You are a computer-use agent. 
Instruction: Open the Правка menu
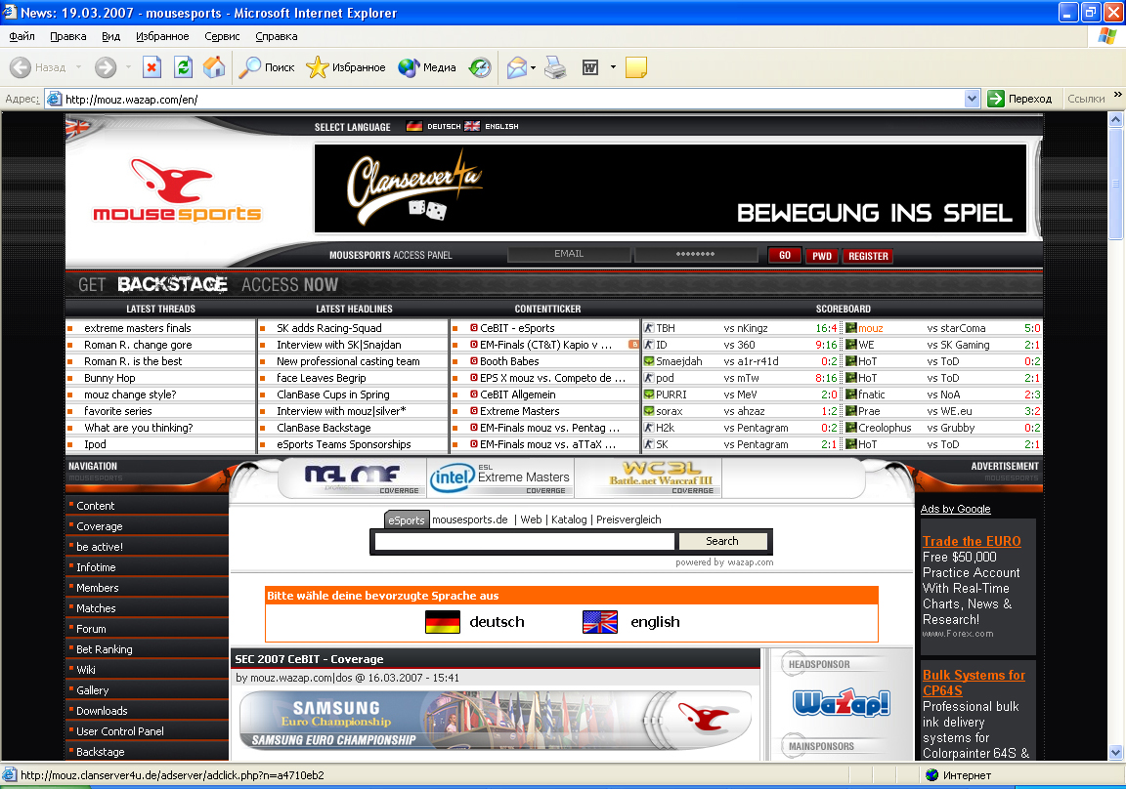68,36
